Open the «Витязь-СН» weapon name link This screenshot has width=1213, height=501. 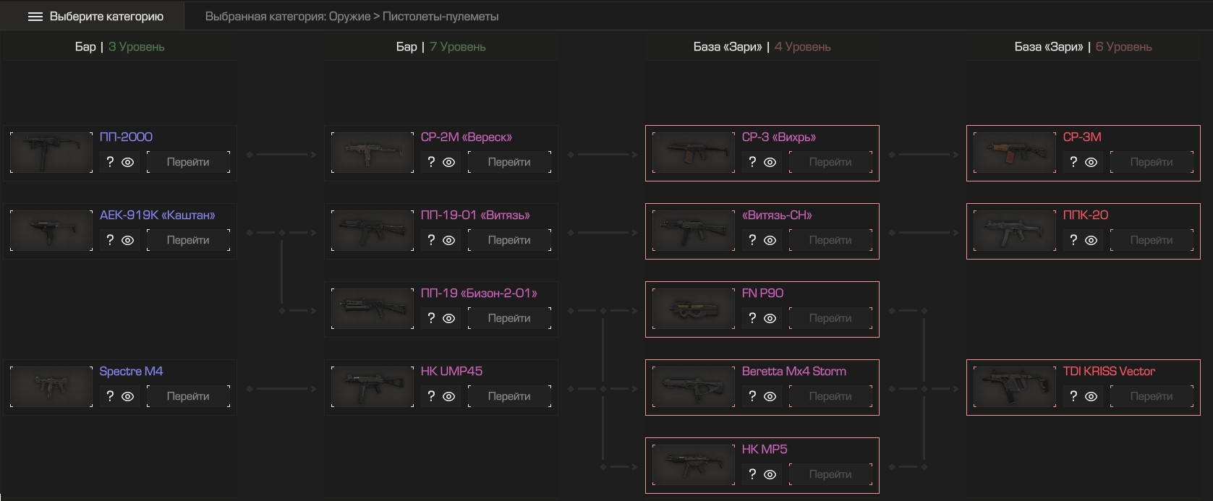click(x=777, y=215)
